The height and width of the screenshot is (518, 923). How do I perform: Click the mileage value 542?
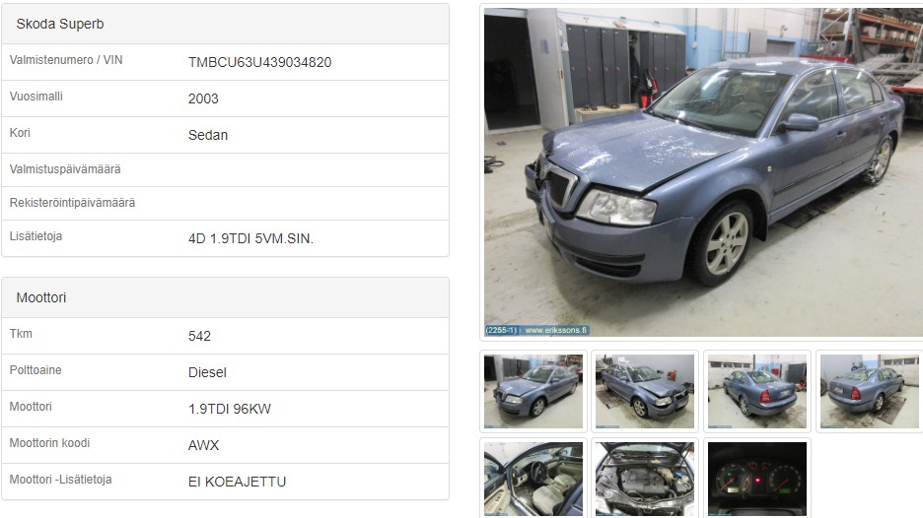coord(199,336)
